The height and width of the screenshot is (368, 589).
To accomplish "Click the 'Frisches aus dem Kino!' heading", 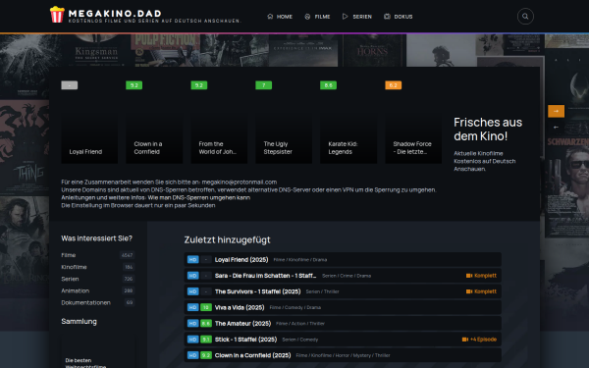I will tap(488, 130).
